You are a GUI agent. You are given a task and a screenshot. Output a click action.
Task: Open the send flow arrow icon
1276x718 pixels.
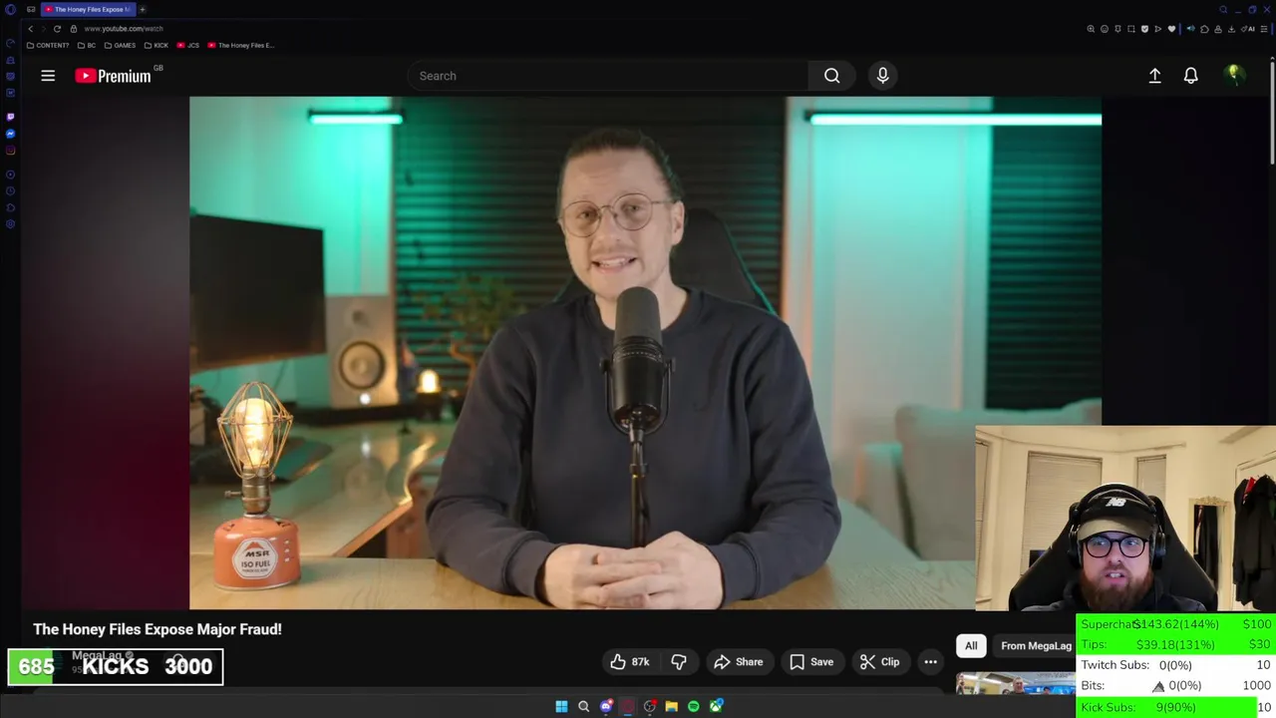tap(1158, 29)
